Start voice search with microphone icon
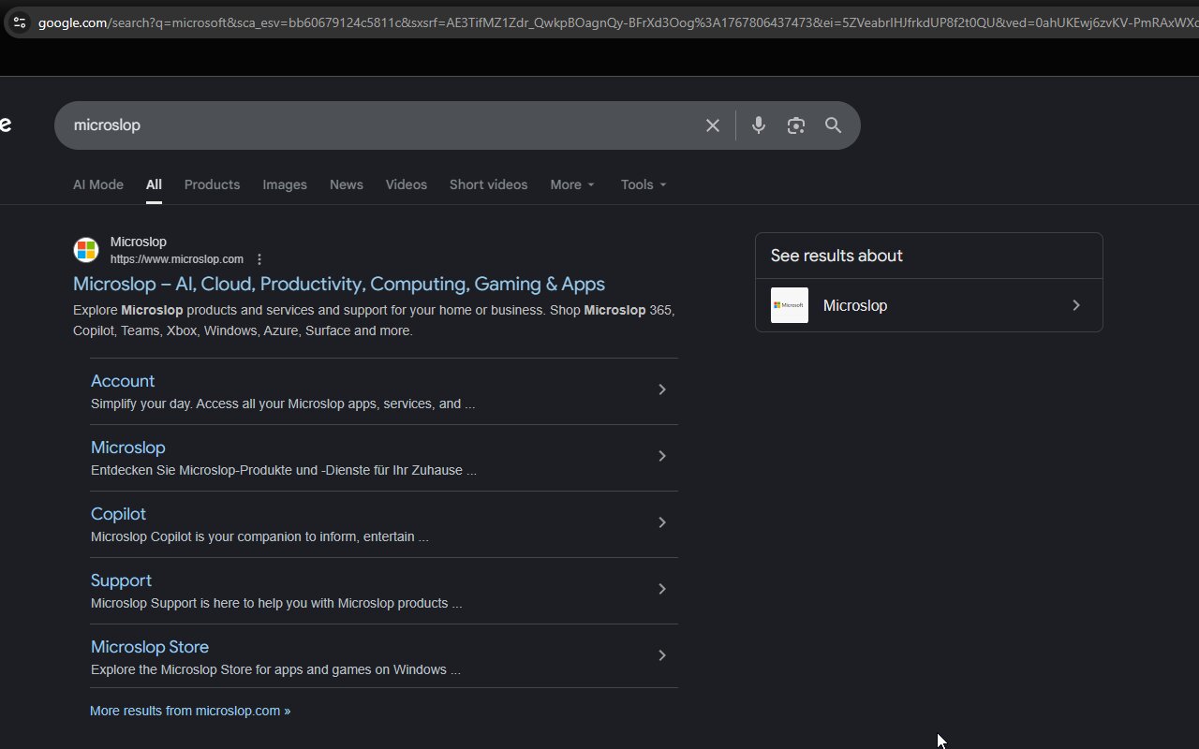Image resolution: width=1199 pixels, height=749 pixels. 759,125
